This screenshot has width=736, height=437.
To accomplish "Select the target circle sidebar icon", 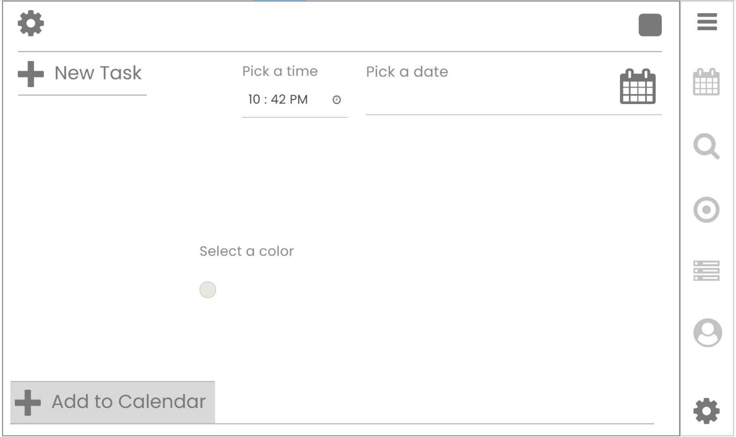I will pos(706,210).
